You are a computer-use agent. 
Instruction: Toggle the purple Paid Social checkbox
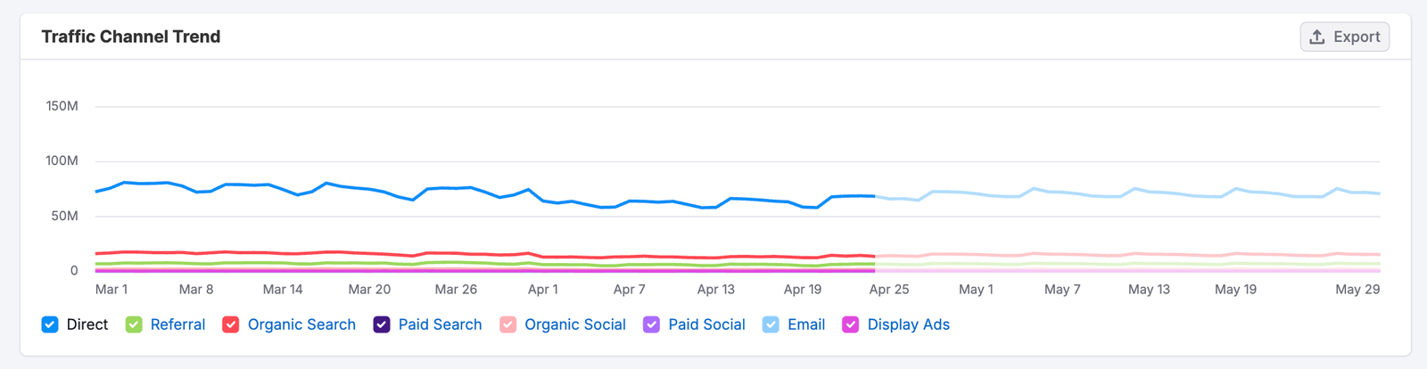652,324
